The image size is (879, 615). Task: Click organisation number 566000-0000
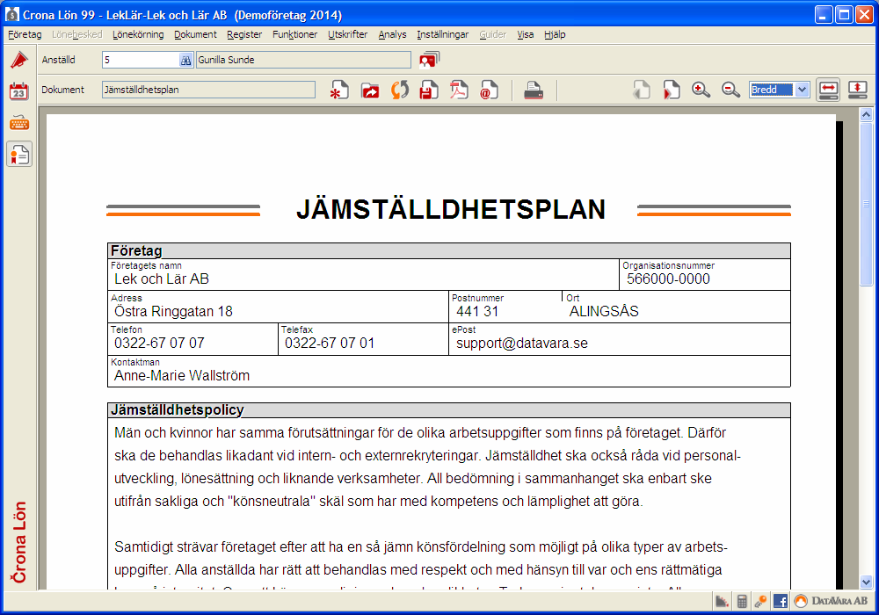coord(668,279)
